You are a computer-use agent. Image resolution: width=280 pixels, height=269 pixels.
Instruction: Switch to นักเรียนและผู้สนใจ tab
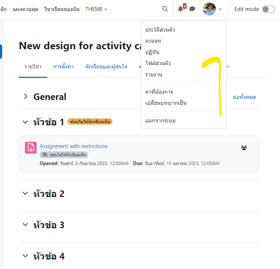(x=106, y=67)
